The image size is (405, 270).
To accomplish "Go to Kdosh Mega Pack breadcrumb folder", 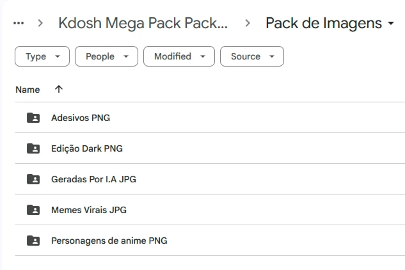I will pos(143,23).
